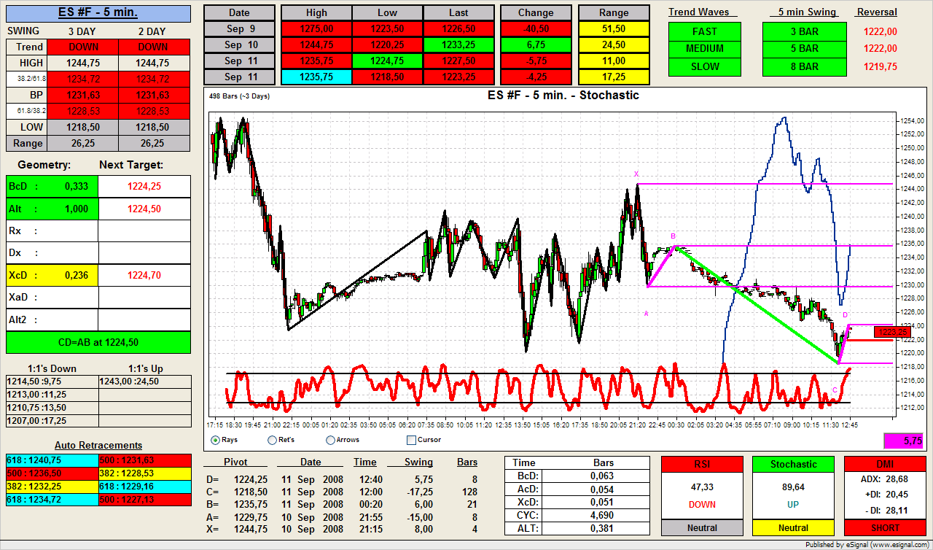This screenshot has width=933, height=550.
Task: Click the BcD geometry value 0,333
Action: (76, 186)
